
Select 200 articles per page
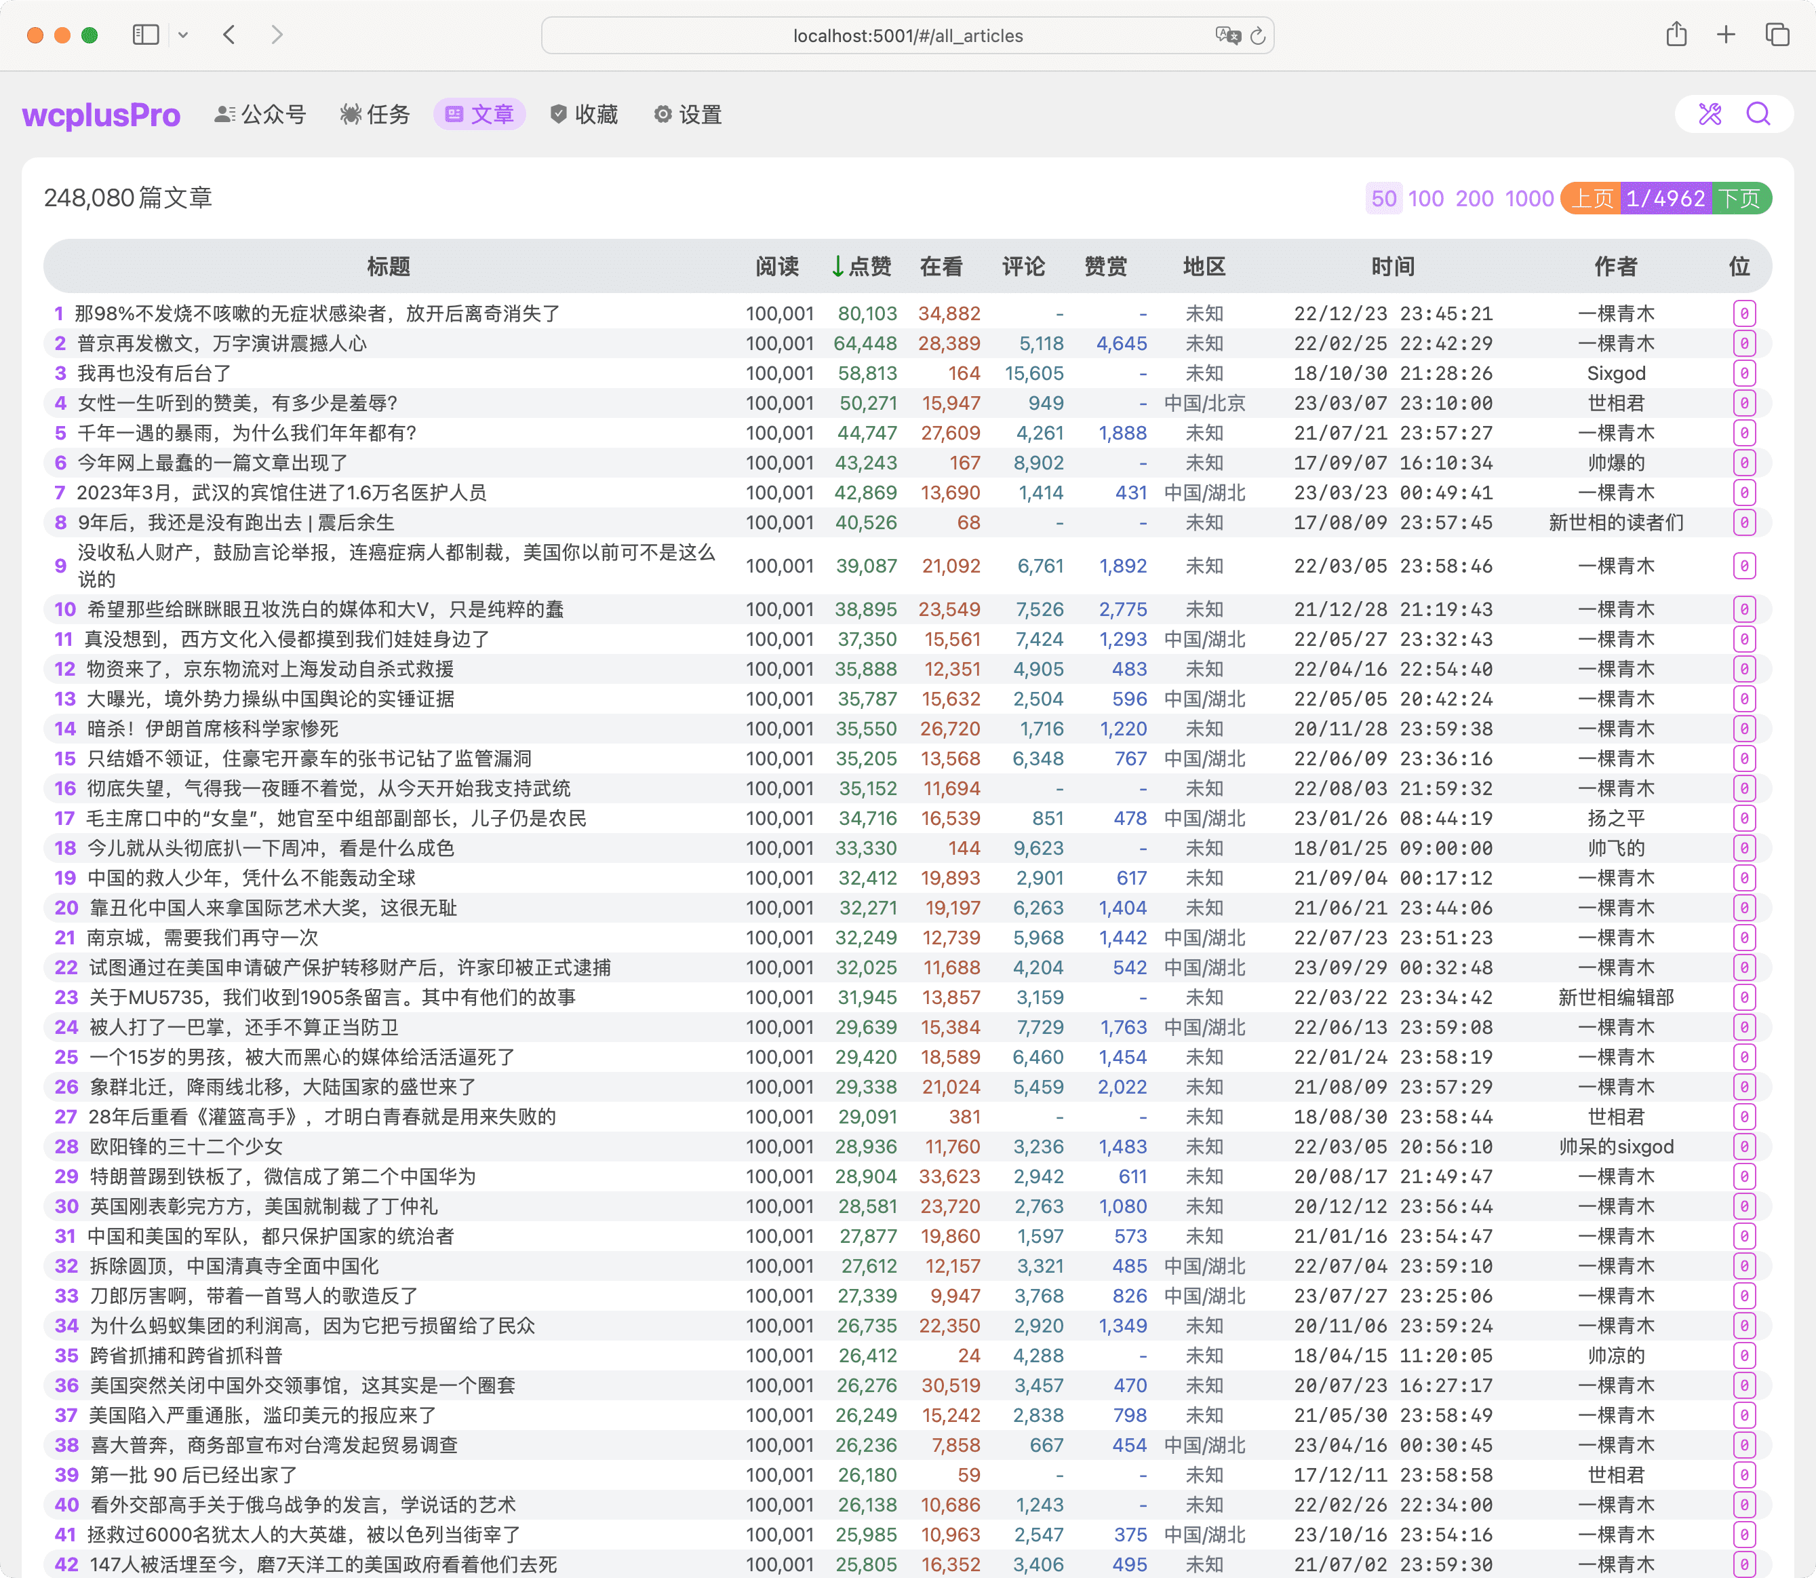[1474, 198]
